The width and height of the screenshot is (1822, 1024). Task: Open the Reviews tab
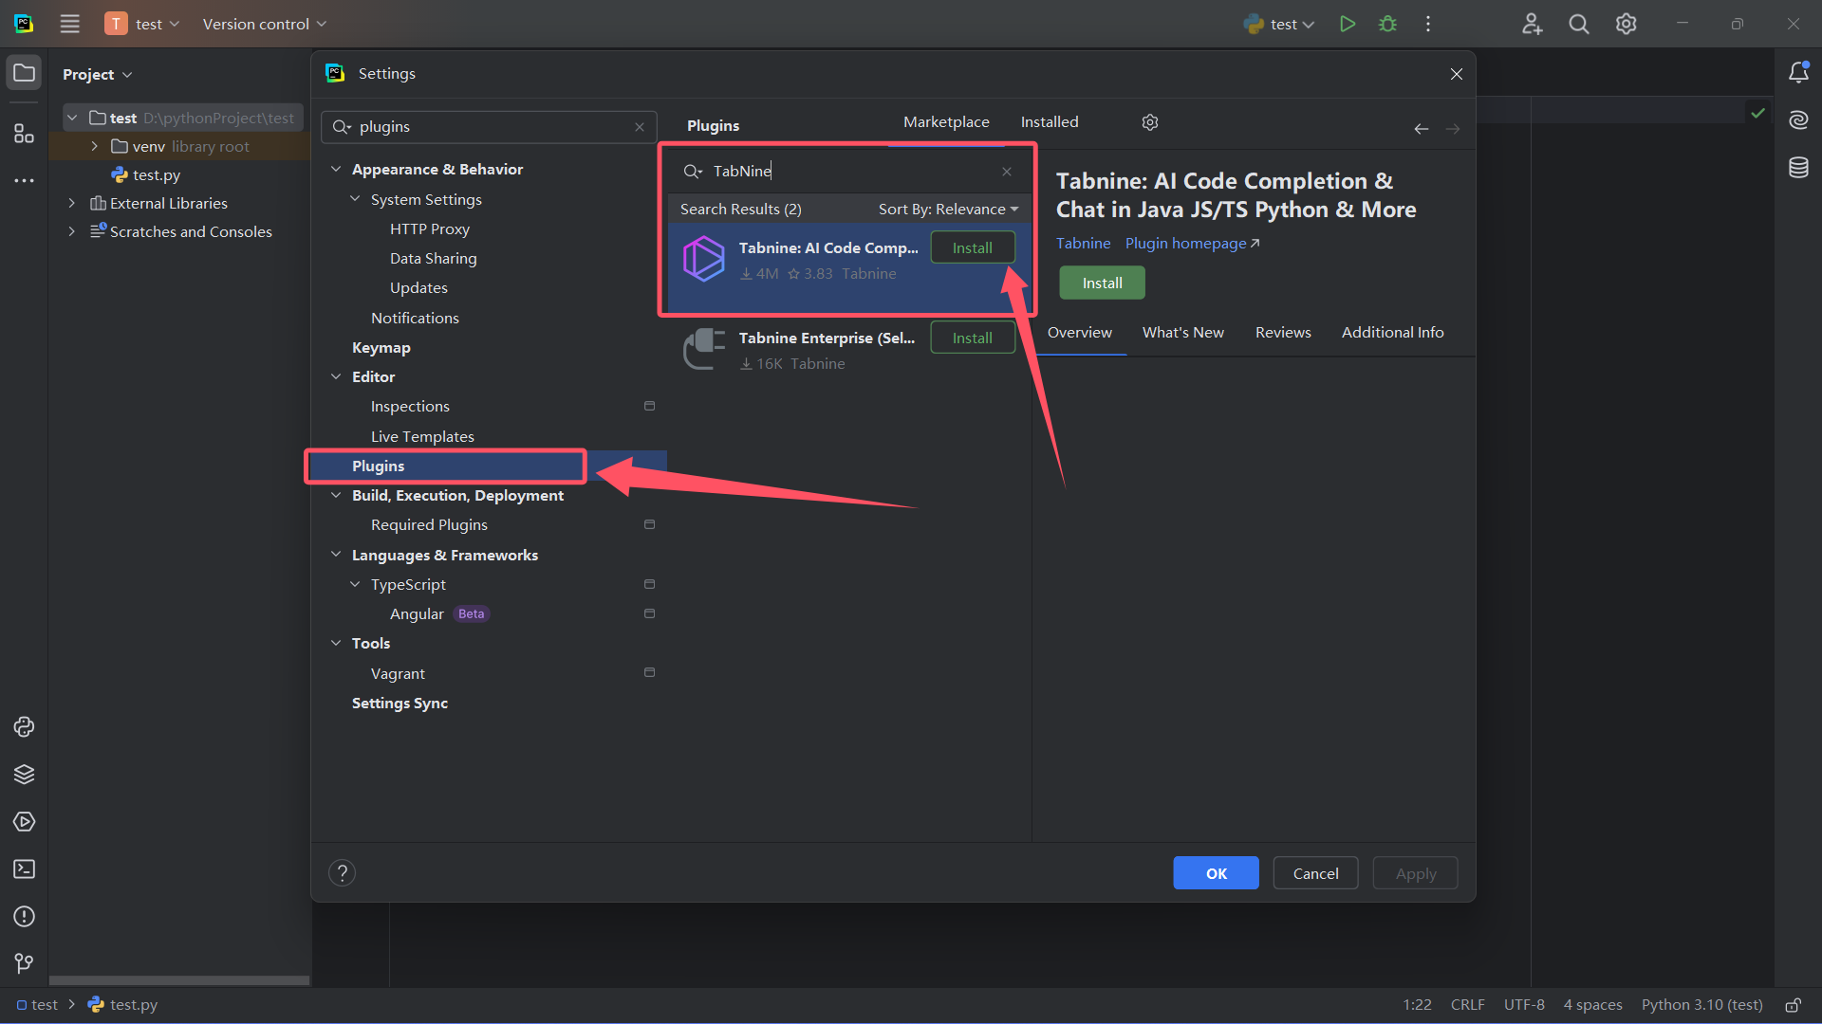(x=1282, y=333)
